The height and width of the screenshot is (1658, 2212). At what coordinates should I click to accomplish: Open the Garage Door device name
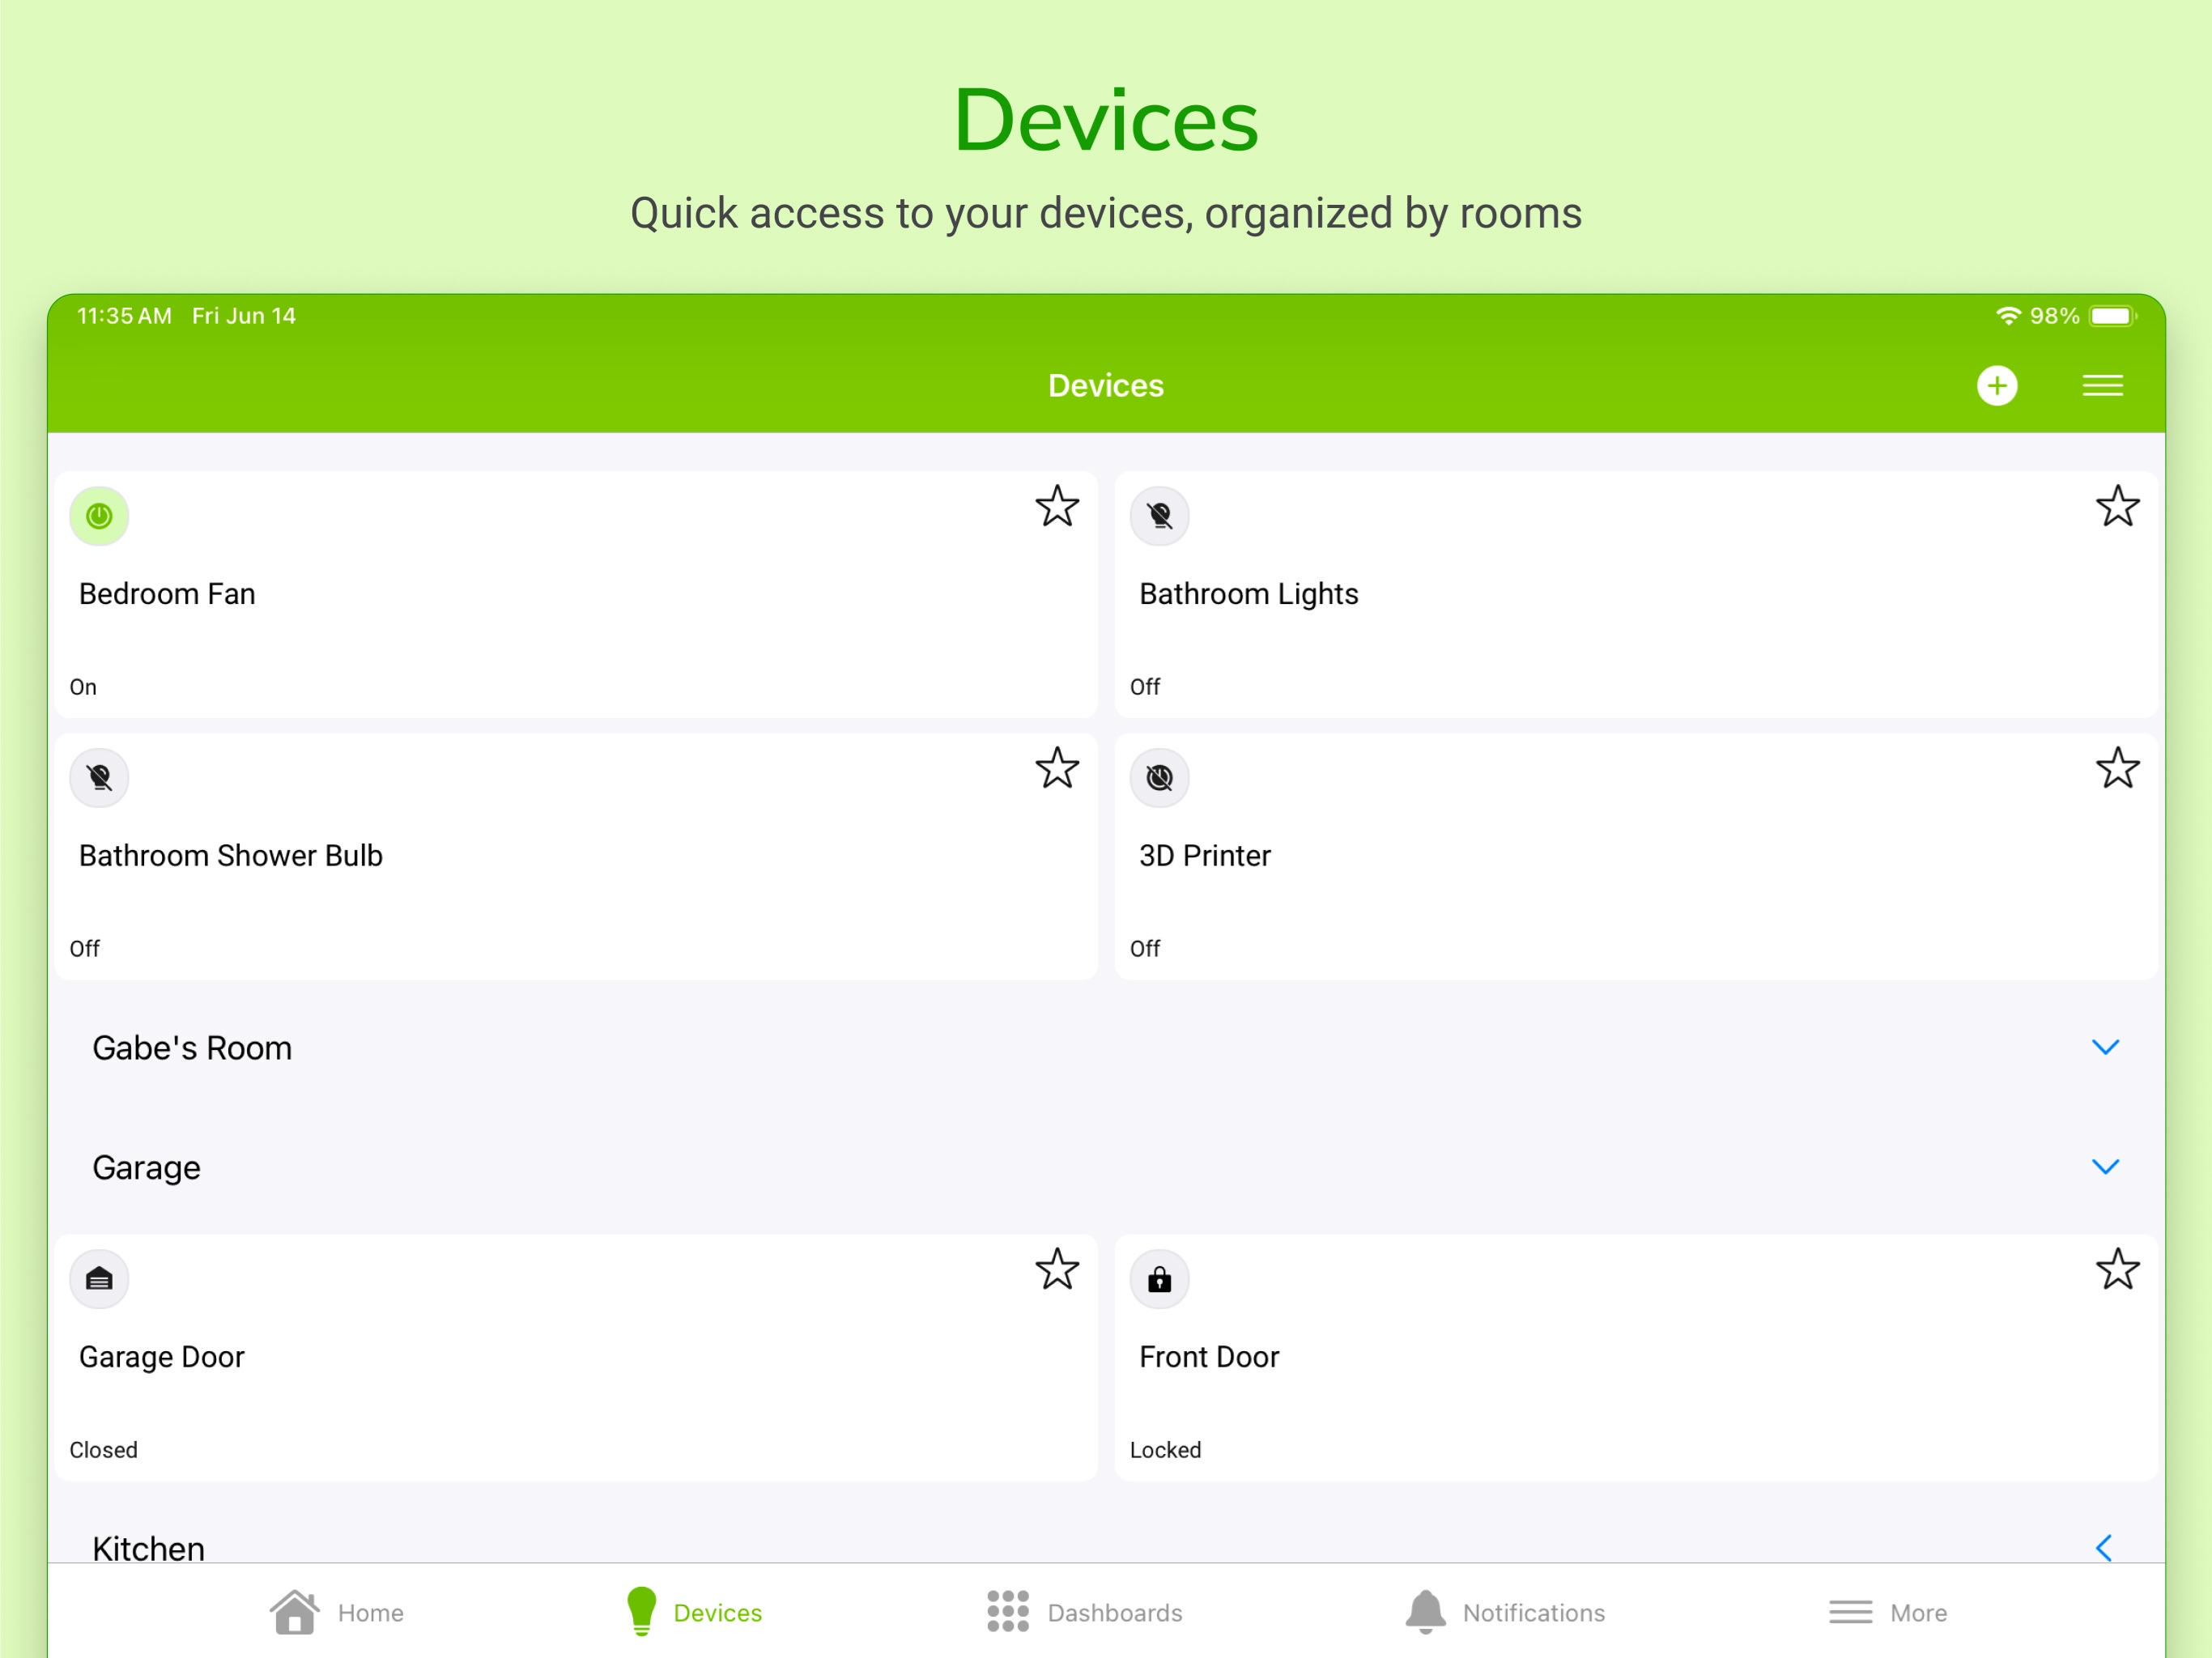tap(162, 1357)
